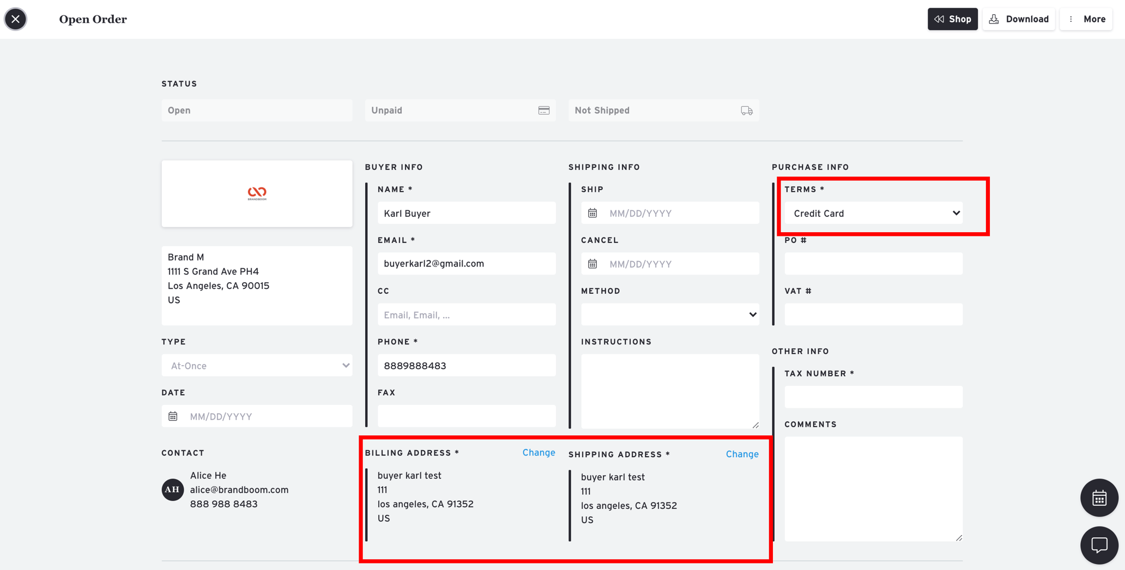Click the truck icon in Not Shipped field
Viewport: 1125px width, 570px height.
[747, 110]
